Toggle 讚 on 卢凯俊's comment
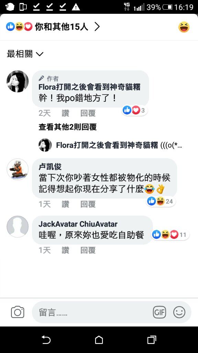This screenshot has height=353, width=198. pos(65,204)
